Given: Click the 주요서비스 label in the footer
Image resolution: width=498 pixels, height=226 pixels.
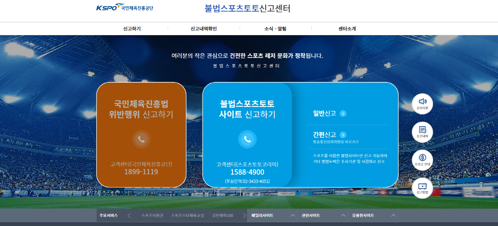Looking at the screenshot, I should pos(109,215).
